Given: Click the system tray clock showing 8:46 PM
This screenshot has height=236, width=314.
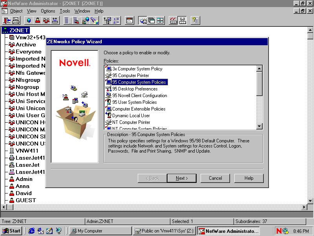Looking at the screenshot, I should 301,231.
